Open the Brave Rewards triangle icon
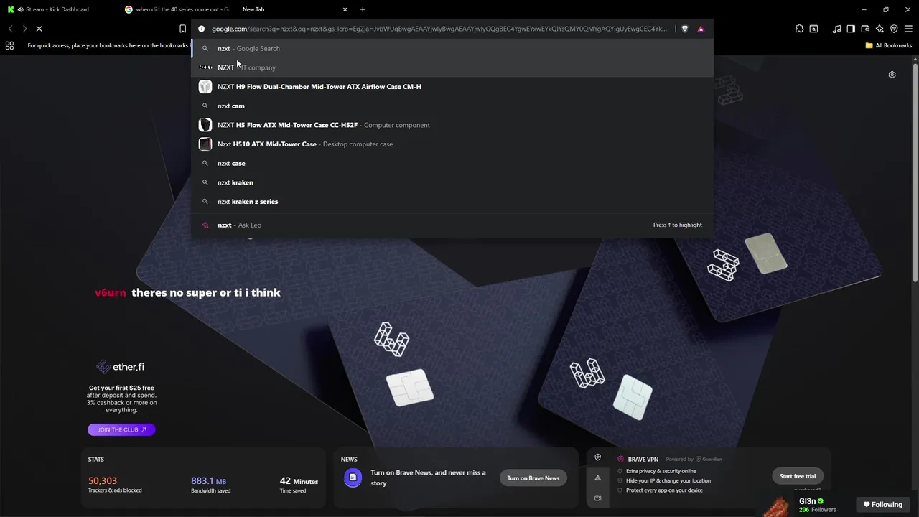Viewport: 919px width, 517px height. point(701,29)
